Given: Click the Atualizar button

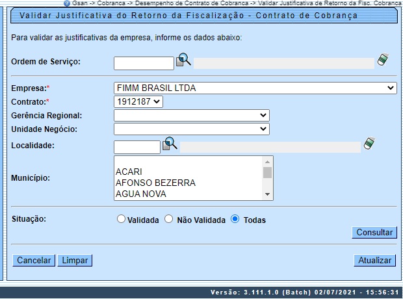Looking at the screenshot, I should [375, 261].
